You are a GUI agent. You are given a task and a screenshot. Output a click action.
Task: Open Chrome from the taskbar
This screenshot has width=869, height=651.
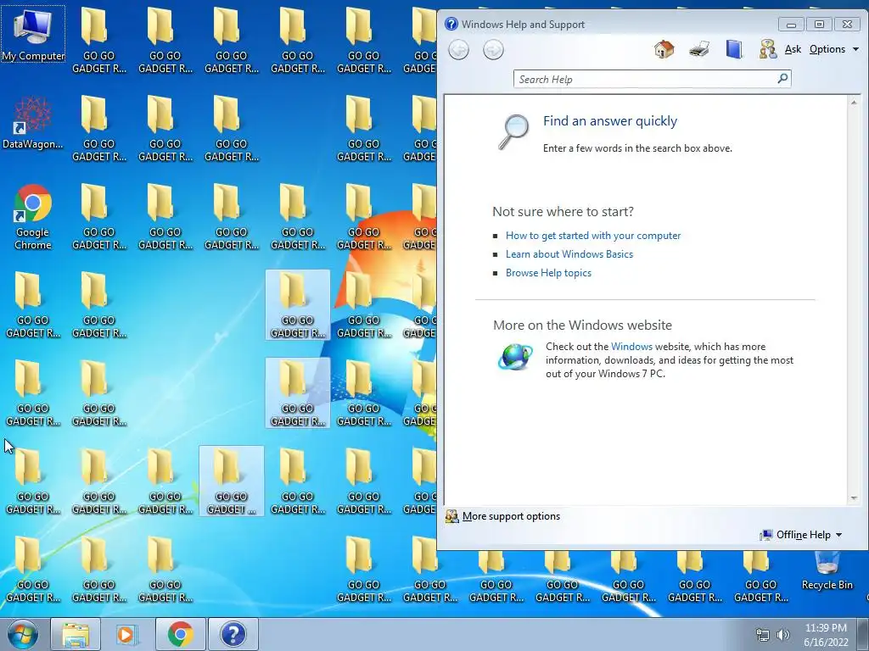coord(180,634)
